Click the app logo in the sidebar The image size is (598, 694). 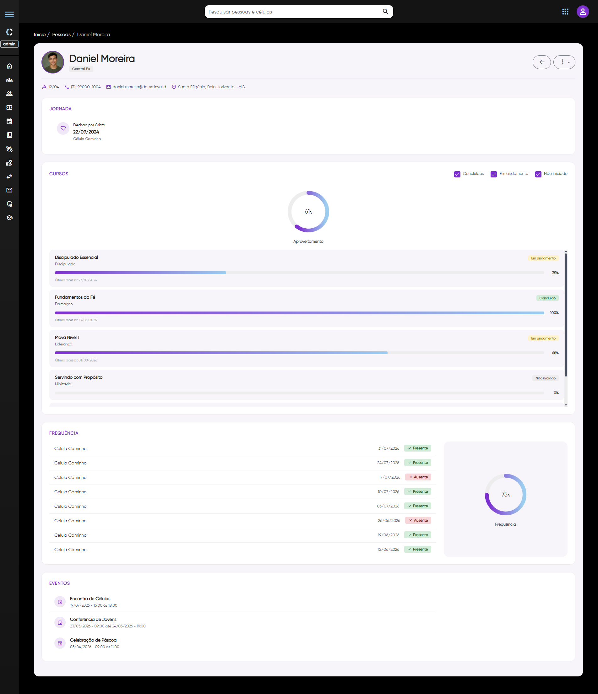[9, 32]
